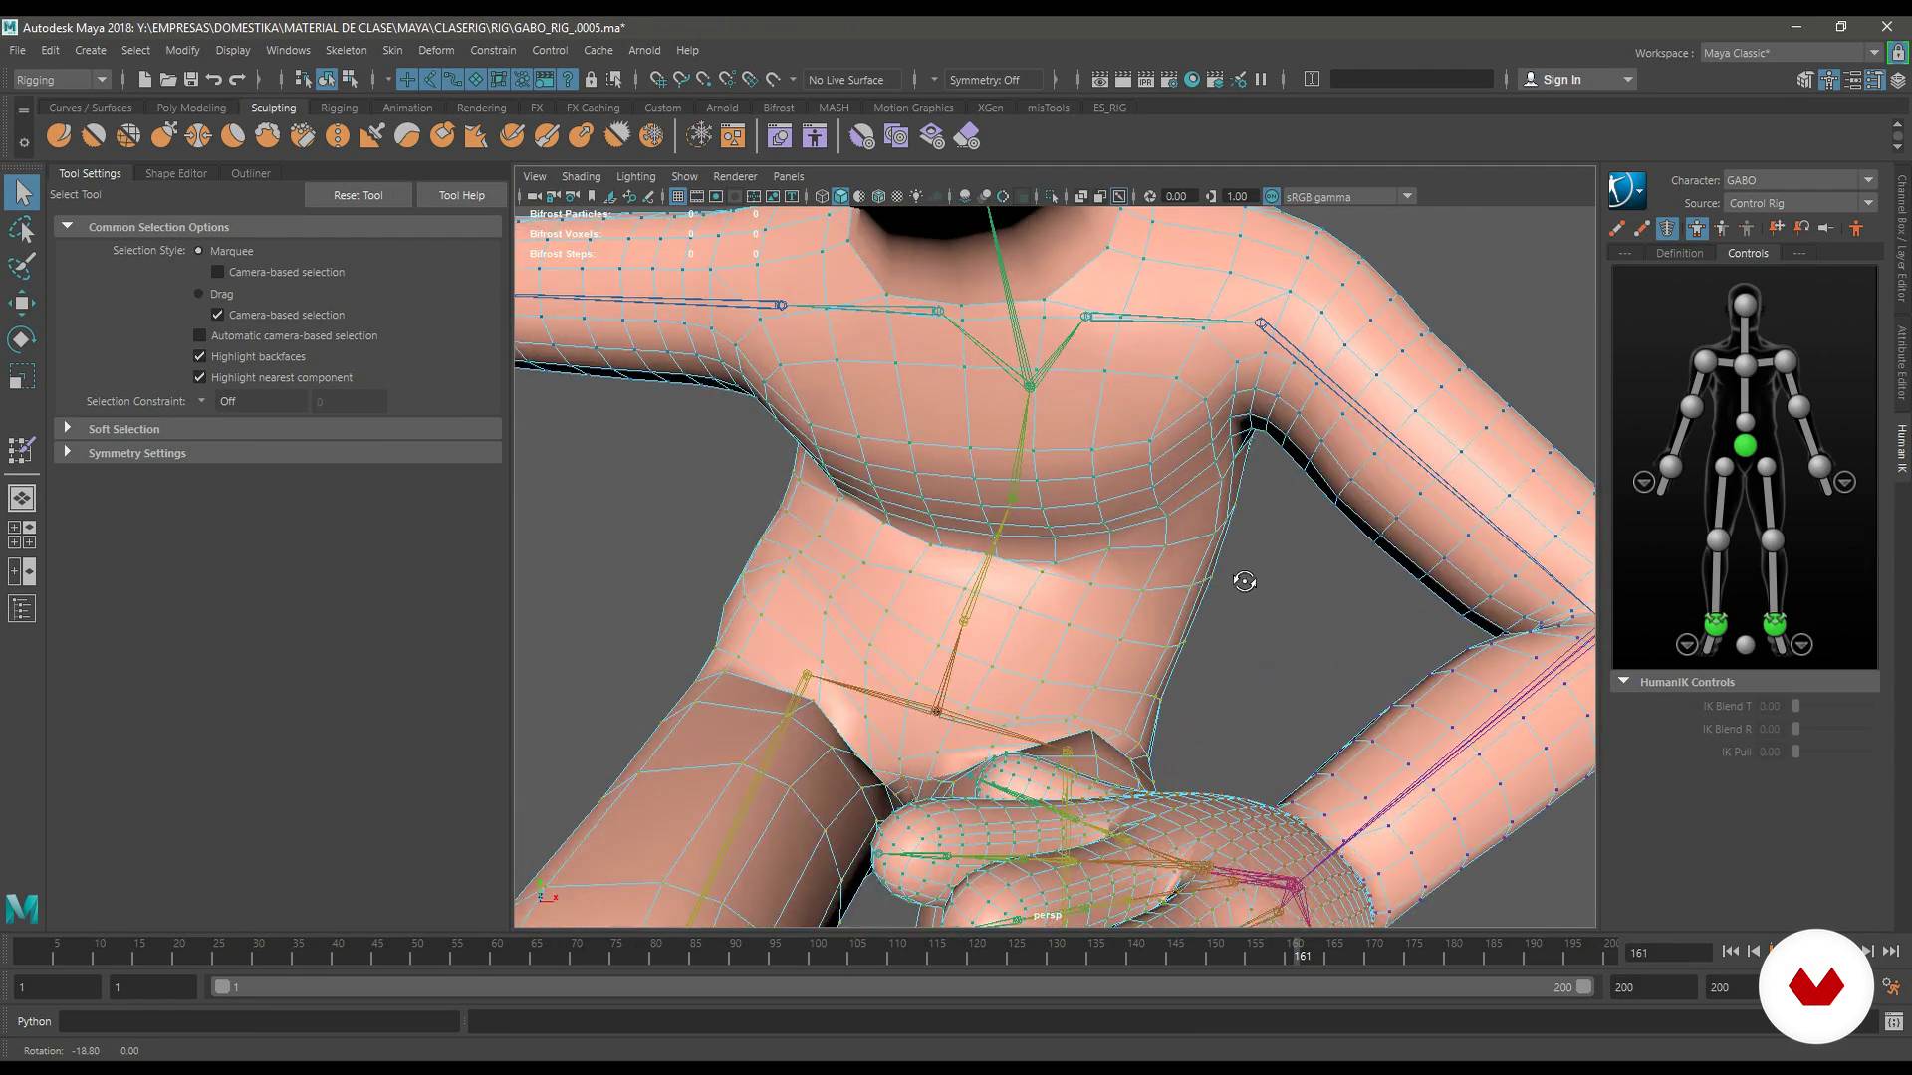Screen dimensions: 1912x1075
Task: Expand the Soft Selection section
Action: (278, 429)
